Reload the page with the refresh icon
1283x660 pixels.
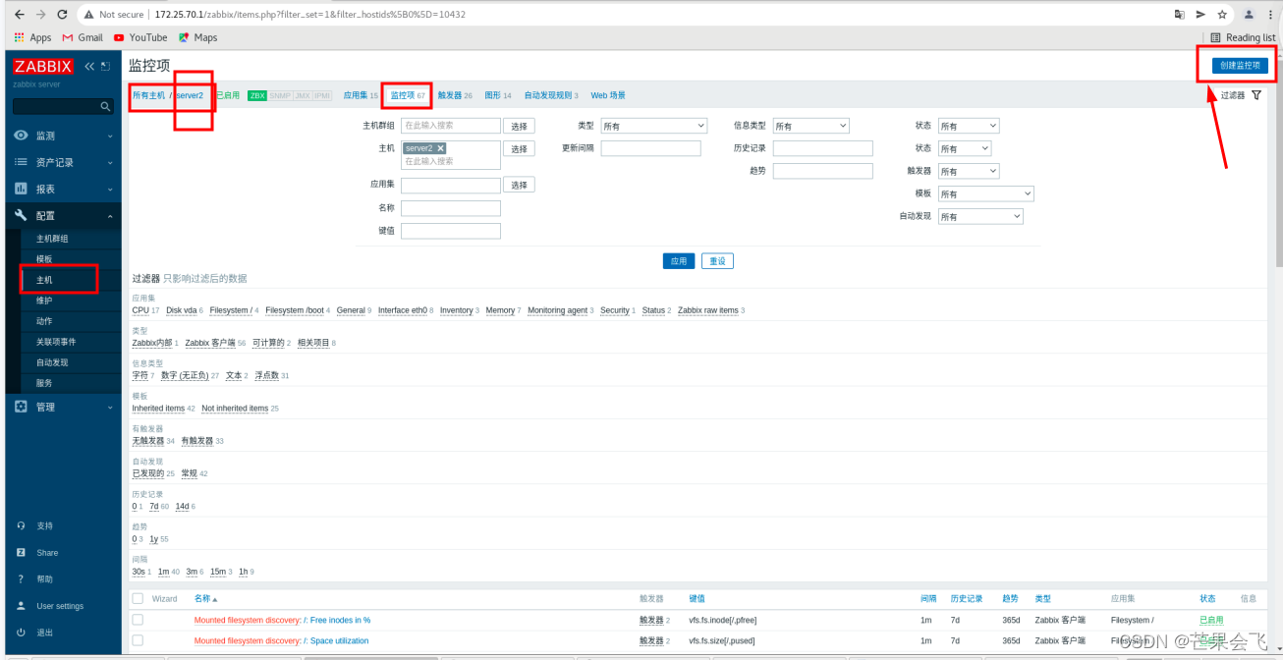click(x=63, y=15)
